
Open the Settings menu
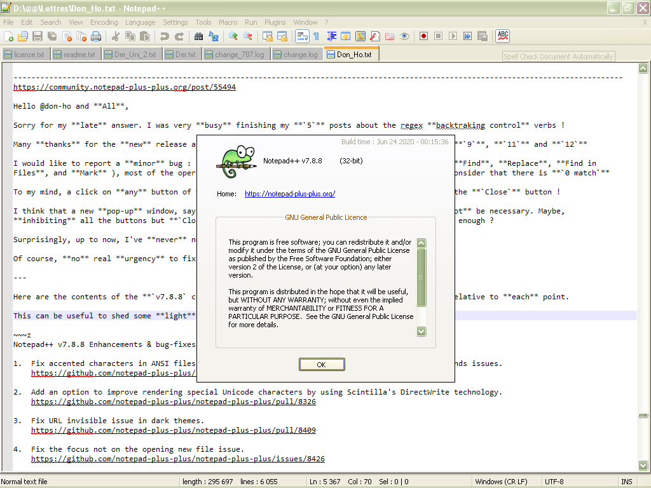tap(175, 22)
